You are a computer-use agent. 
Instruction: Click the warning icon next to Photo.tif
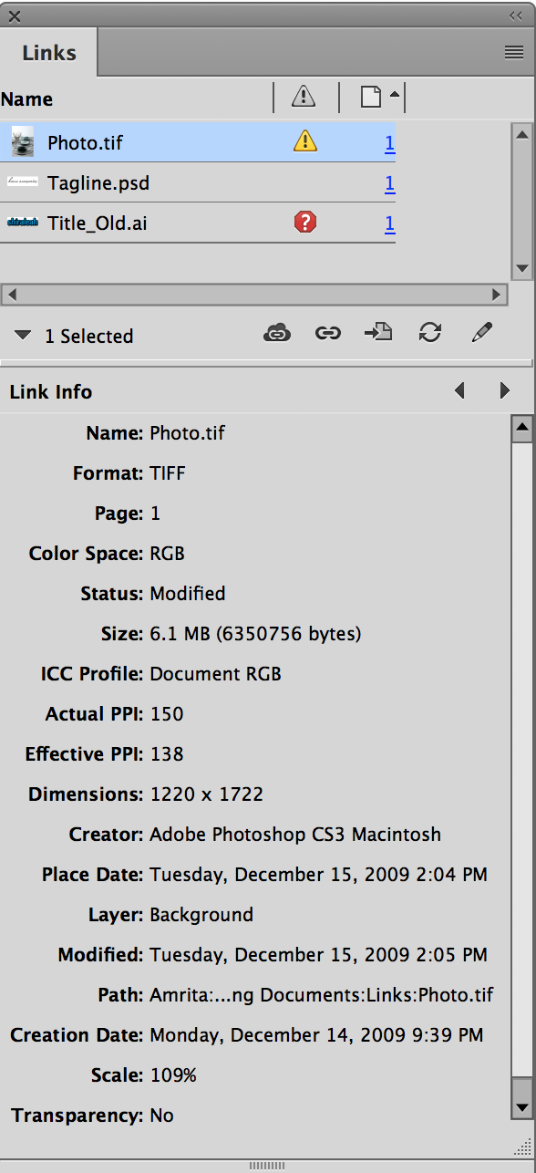(304, 141)
